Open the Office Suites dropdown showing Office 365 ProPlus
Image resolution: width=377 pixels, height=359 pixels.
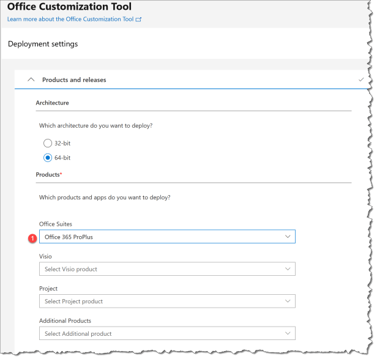(x=167, y=237)
